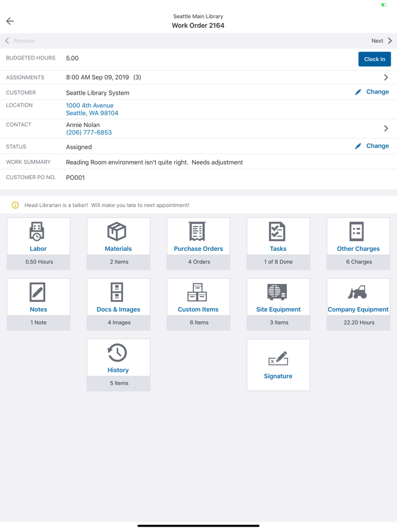Click the '22.20 Hours' equipment count
Viewport: 397px width, 530px height.
[x=359, y=323]
